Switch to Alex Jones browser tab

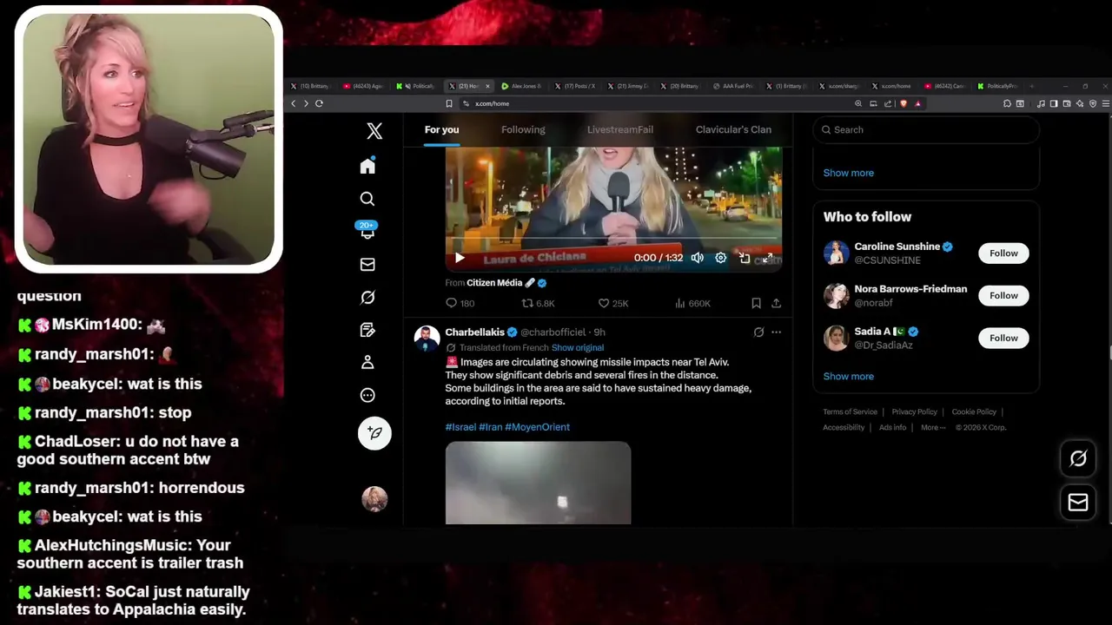coord(521,86)
